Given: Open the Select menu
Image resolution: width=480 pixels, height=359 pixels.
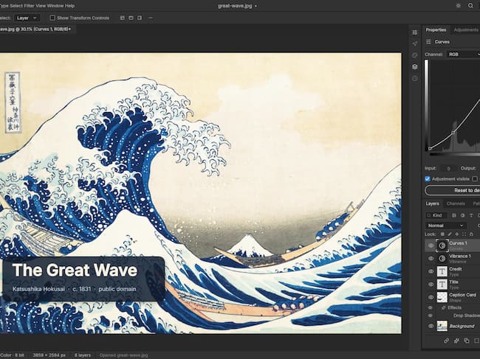Looking at the screenshot, I should pos(16,5).
